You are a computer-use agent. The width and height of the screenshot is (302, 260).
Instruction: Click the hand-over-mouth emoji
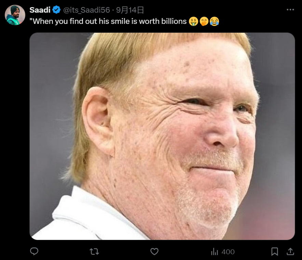coord(204,21)
